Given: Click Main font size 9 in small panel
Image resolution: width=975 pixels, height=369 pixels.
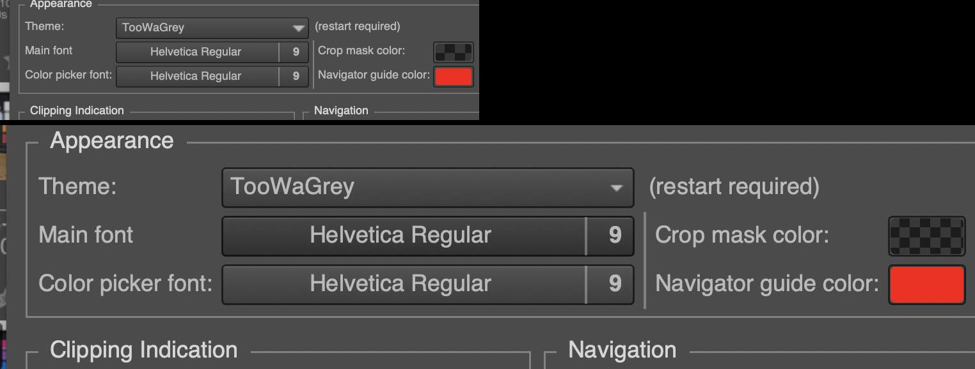Looking at the screenshot, I should (x=295, y=52).
